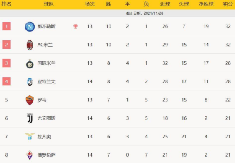Sort by the 积分 column header
235x163 pixels.
228,4
